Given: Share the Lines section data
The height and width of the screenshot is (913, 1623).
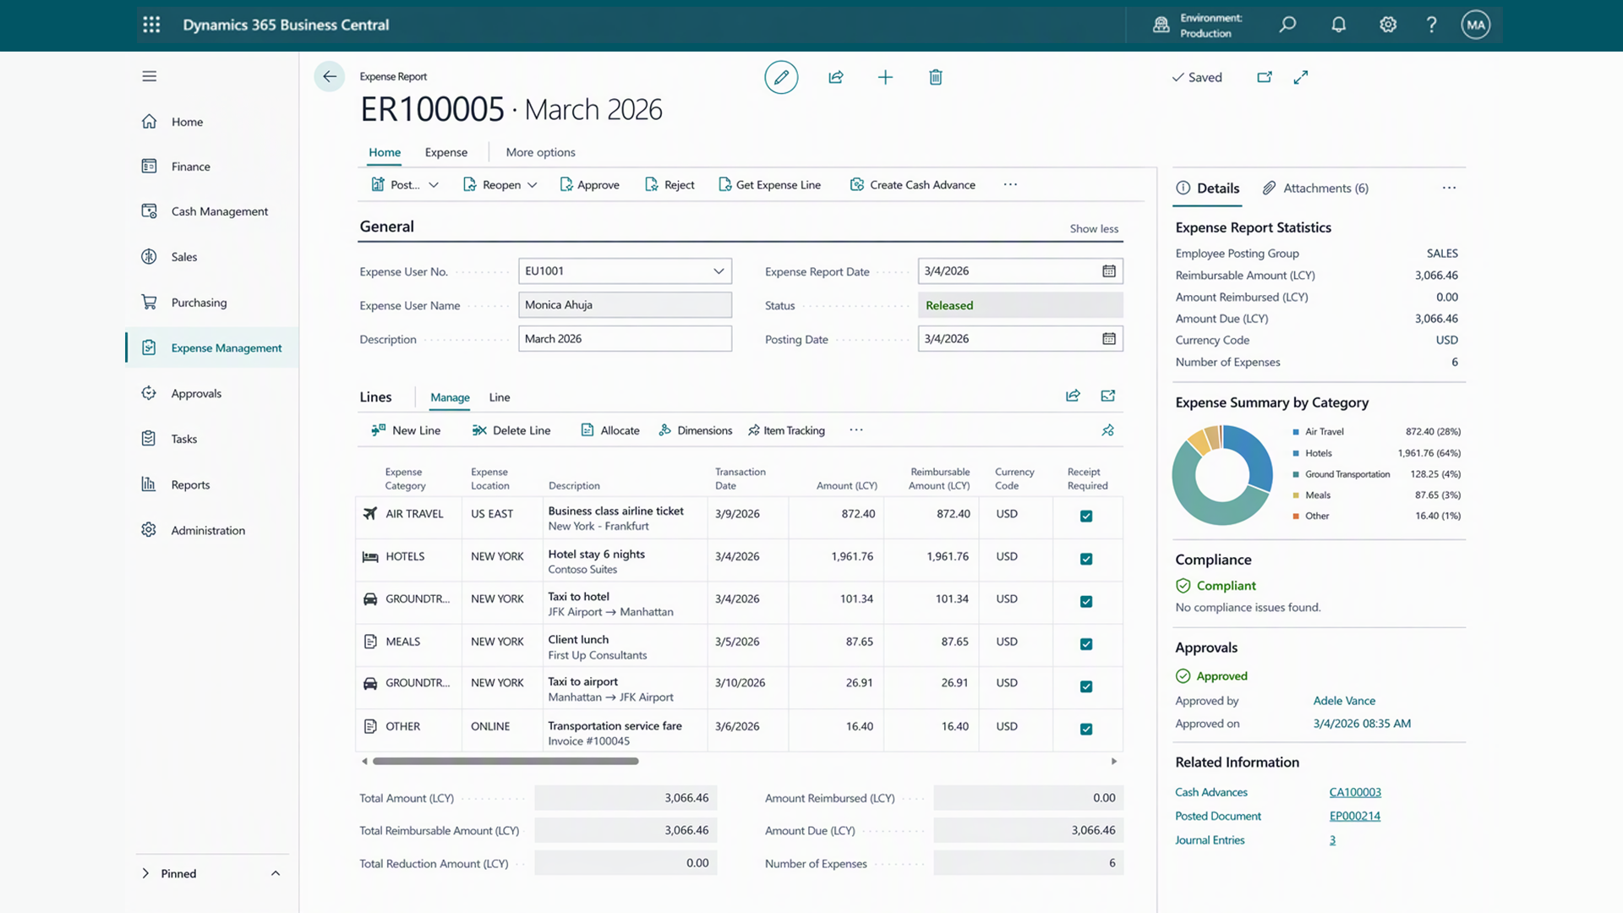Looking at the screenshot, I should 1073,396.
